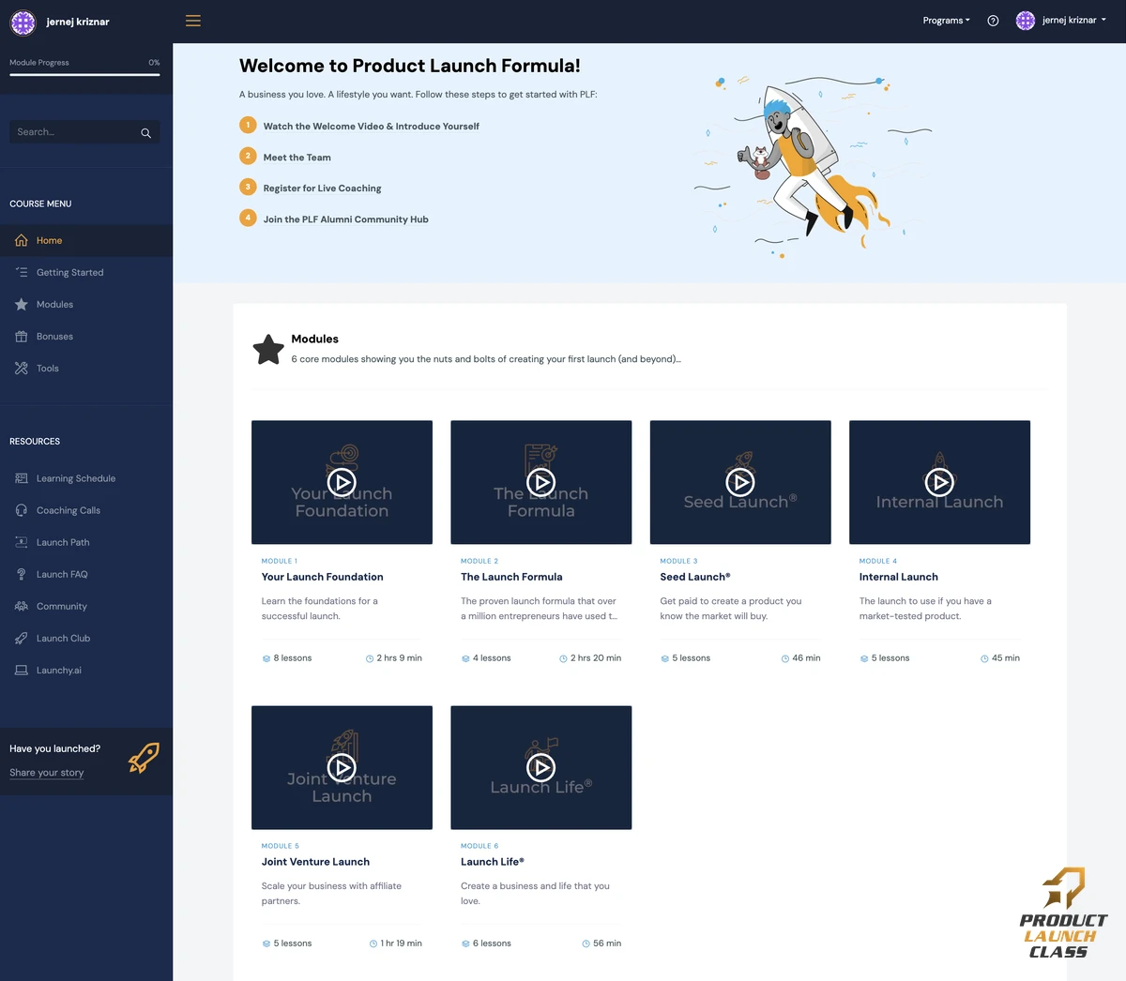Click the Coaching Calls headset icon

click(22, 510)
